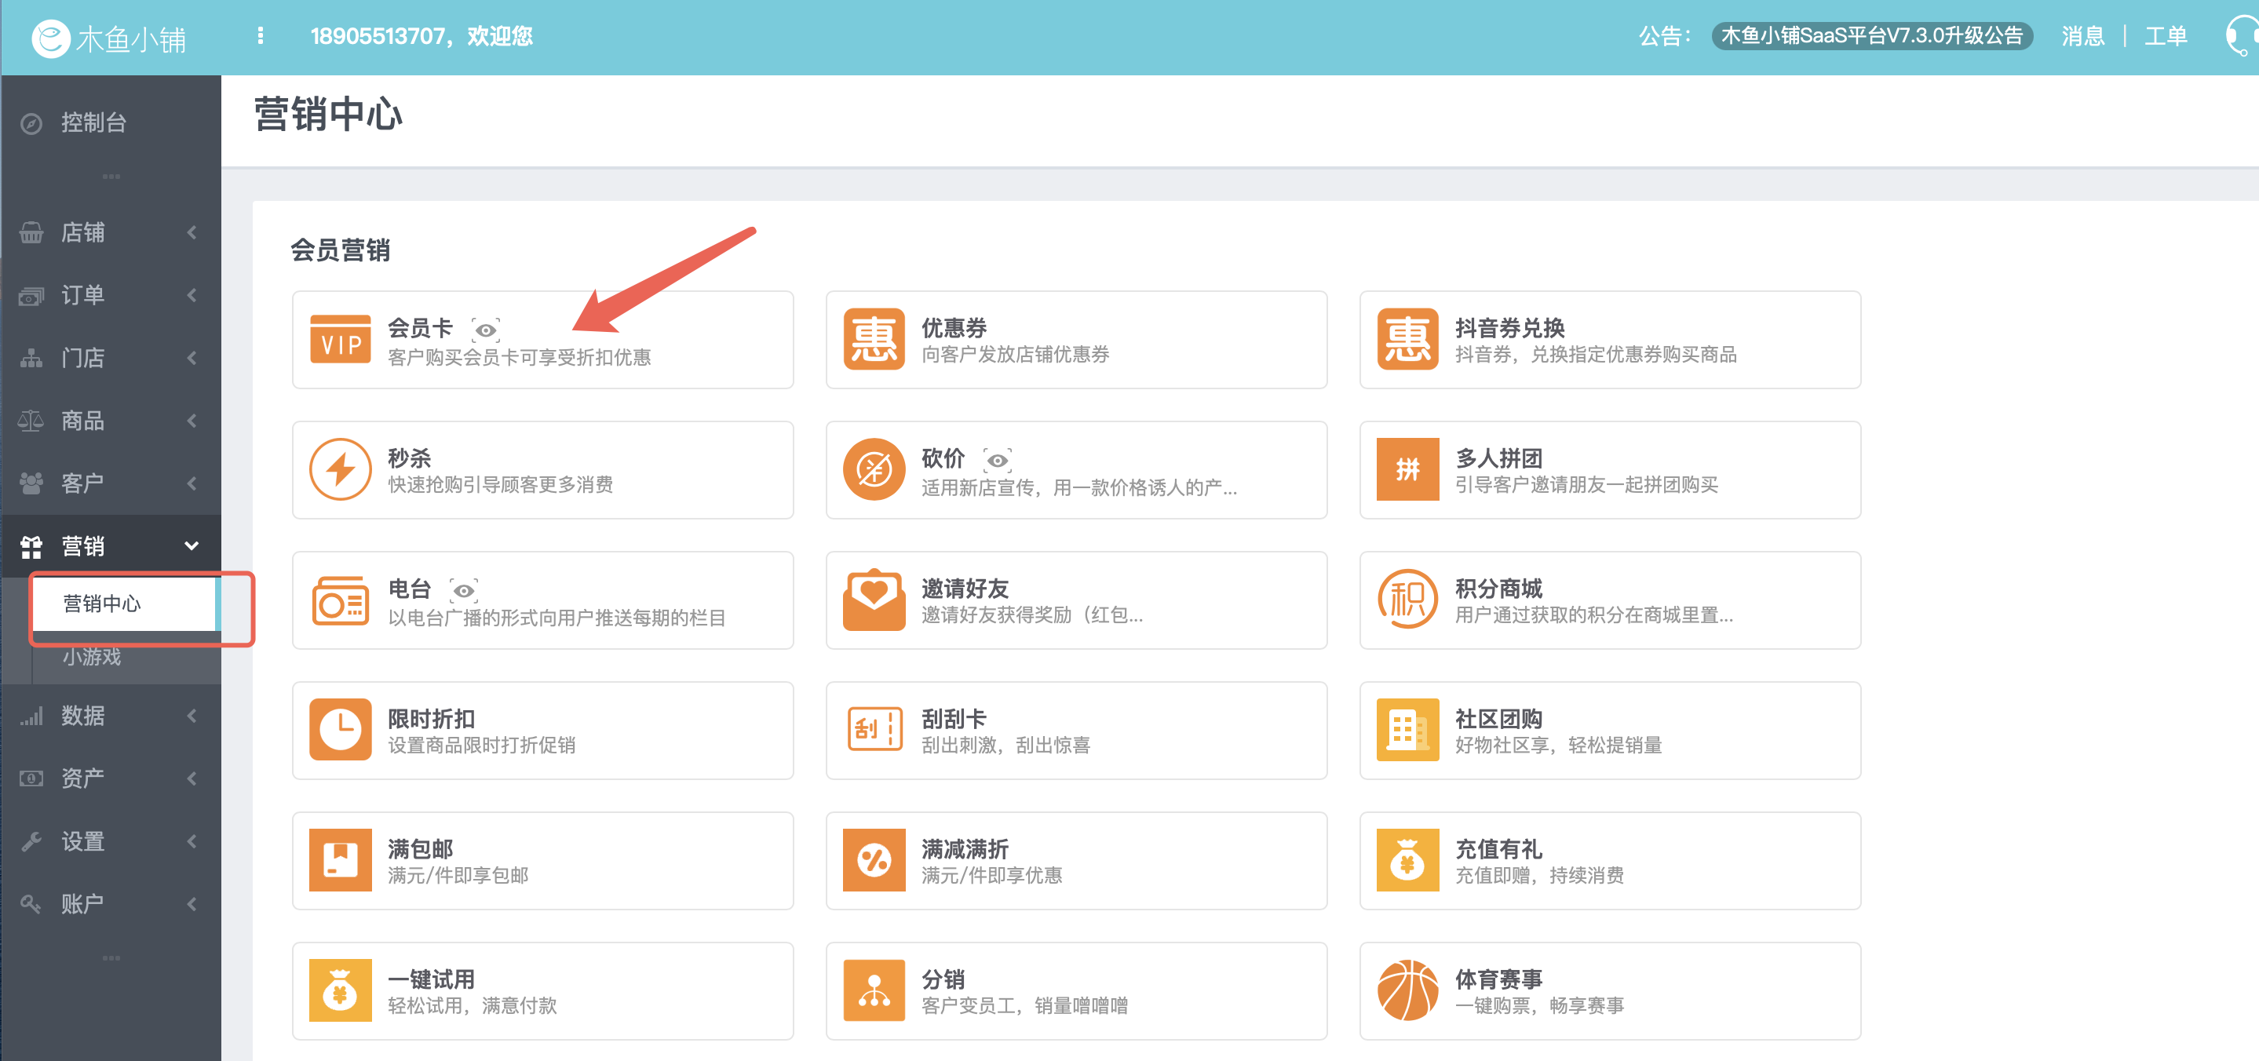Click the 刮刮卡 ticket icon
The width and height of the screenshot is (2259, 1061).
pyautogui.click(x=874, y=730)
